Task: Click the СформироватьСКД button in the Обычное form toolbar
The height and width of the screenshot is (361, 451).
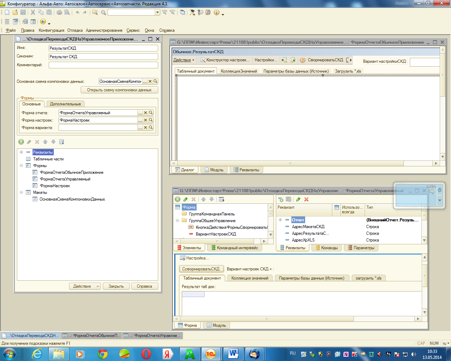Action: click(325, 60)
